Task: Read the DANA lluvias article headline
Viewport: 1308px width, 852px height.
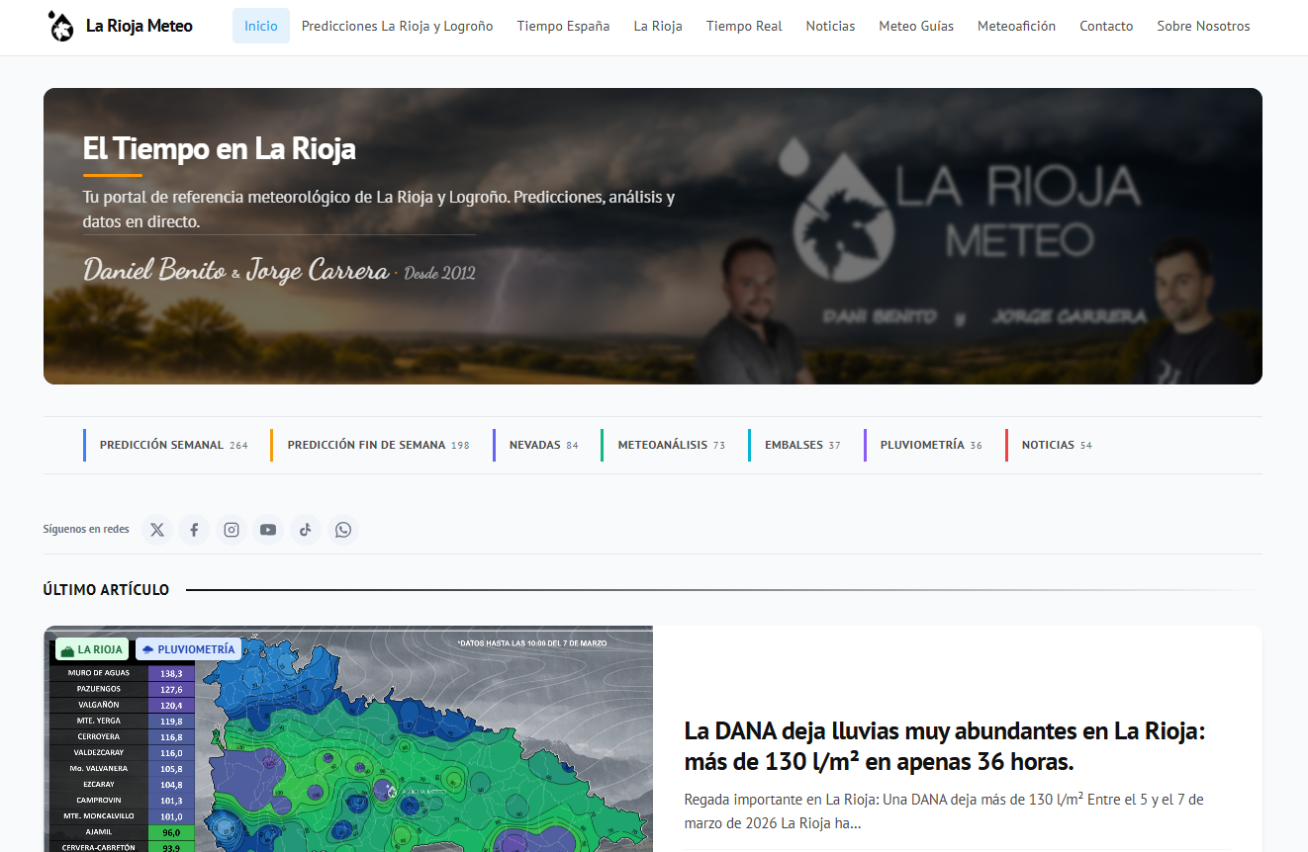Action: coord(944,746)
